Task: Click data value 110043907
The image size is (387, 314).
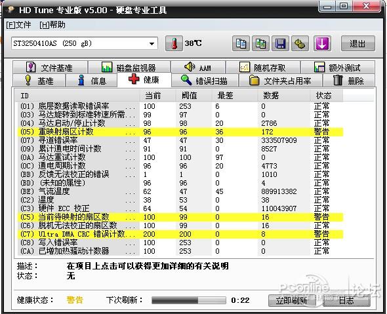Action: pyautogui.click(x=279, y=208)
